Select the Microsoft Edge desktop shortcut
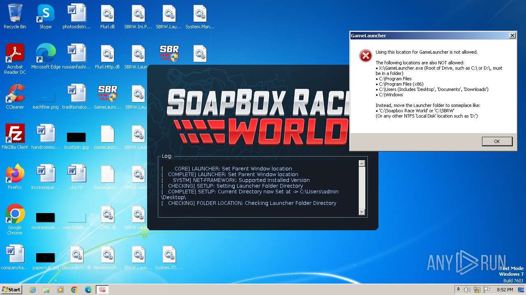Viewport: 526px width, 295px height. pos(46,57)
